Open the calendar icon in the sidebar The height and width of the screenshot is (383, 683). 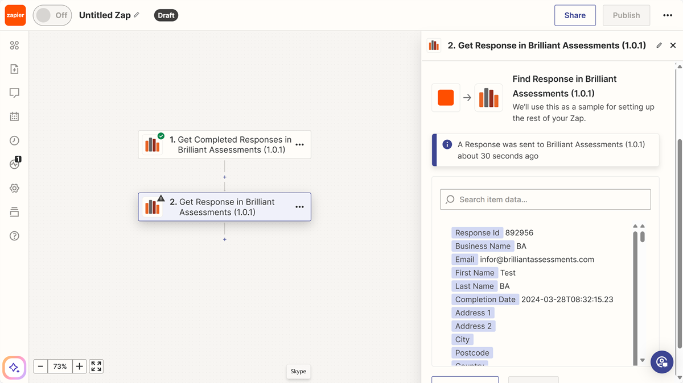pos(14,116)
